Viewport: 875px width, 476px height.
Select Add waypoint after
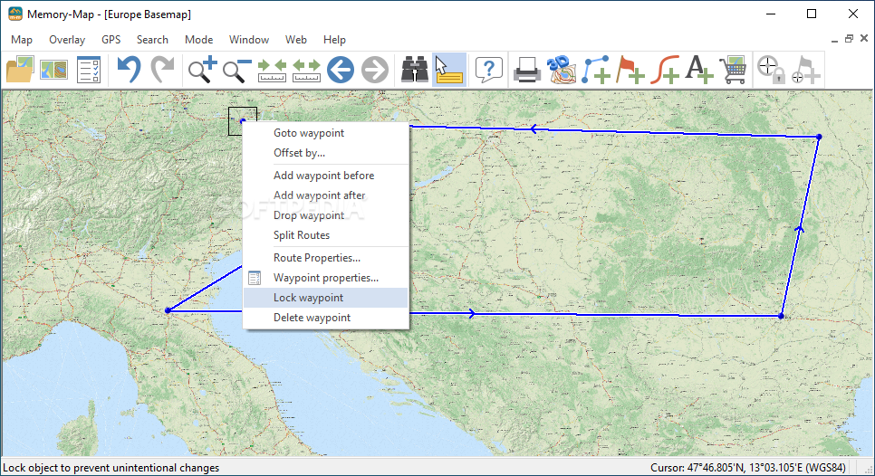point(326,195)
